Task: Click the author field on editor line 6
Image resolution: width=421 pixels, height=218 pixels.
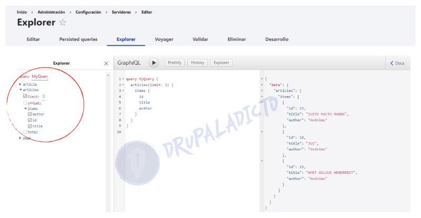Action: click(145, 108)
